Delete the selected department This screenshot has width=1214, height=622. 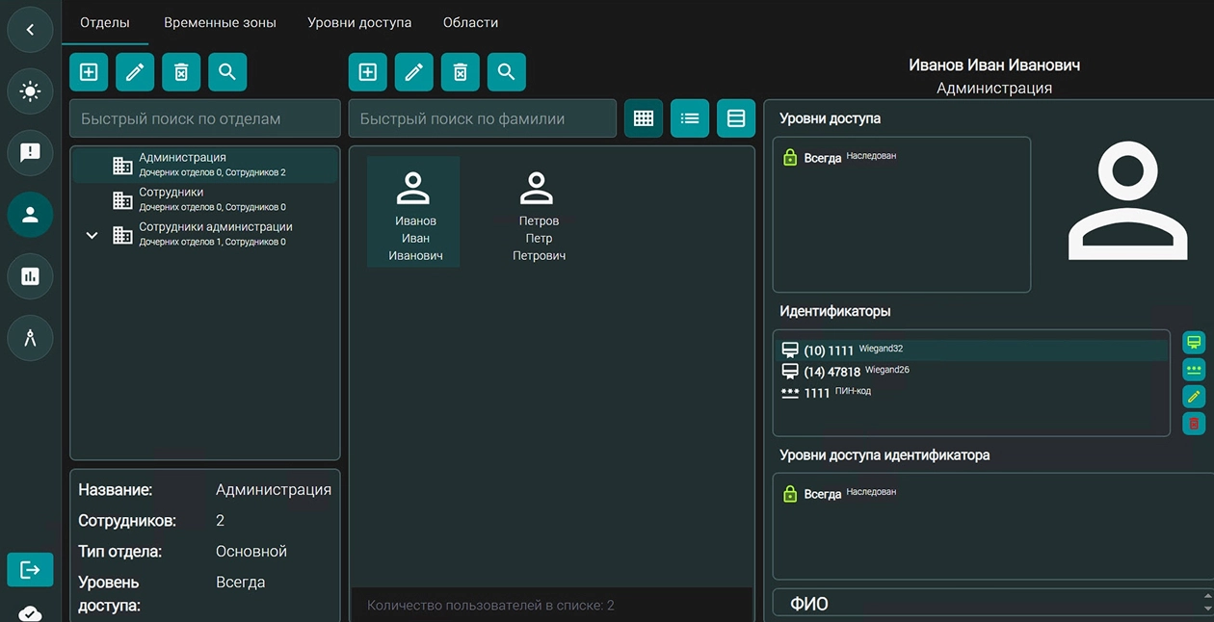point(181,72)
